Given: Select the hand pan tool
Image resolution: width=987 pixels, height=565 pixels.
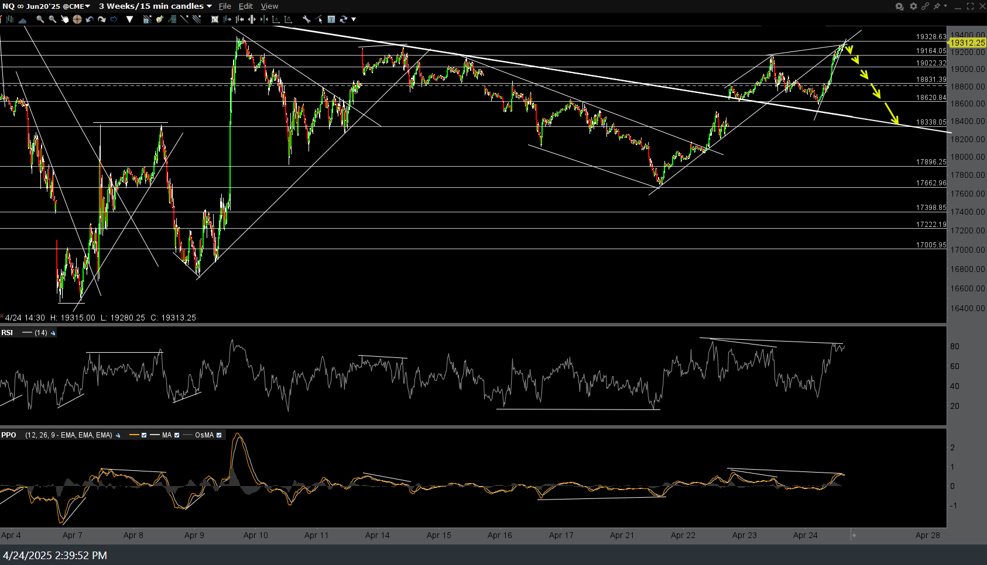Looking at the screenshot, I should [x=64, y=19].
